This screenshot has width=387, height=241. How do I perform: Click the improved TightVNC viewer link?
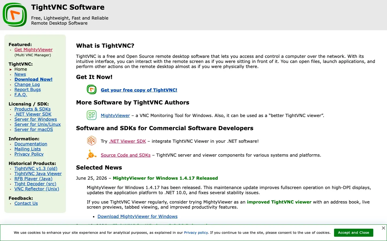(x=279, y=202)
